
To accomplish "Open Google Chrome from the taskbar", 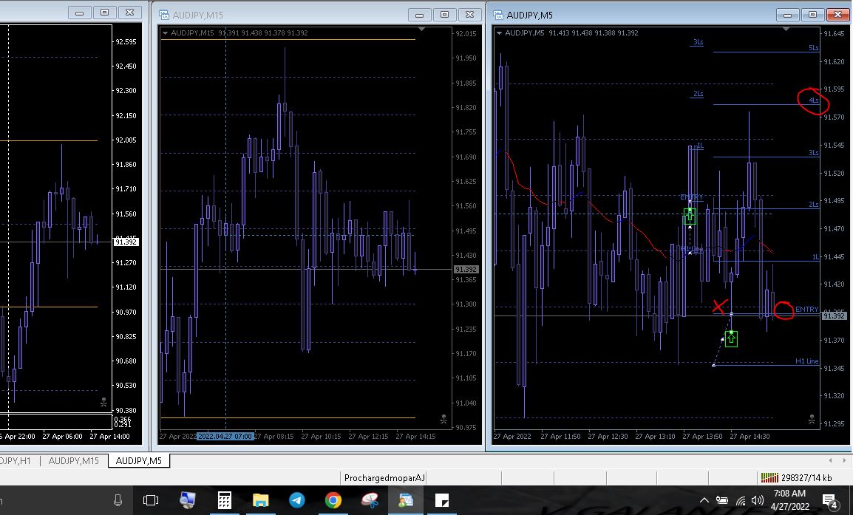I will point(333,500).
